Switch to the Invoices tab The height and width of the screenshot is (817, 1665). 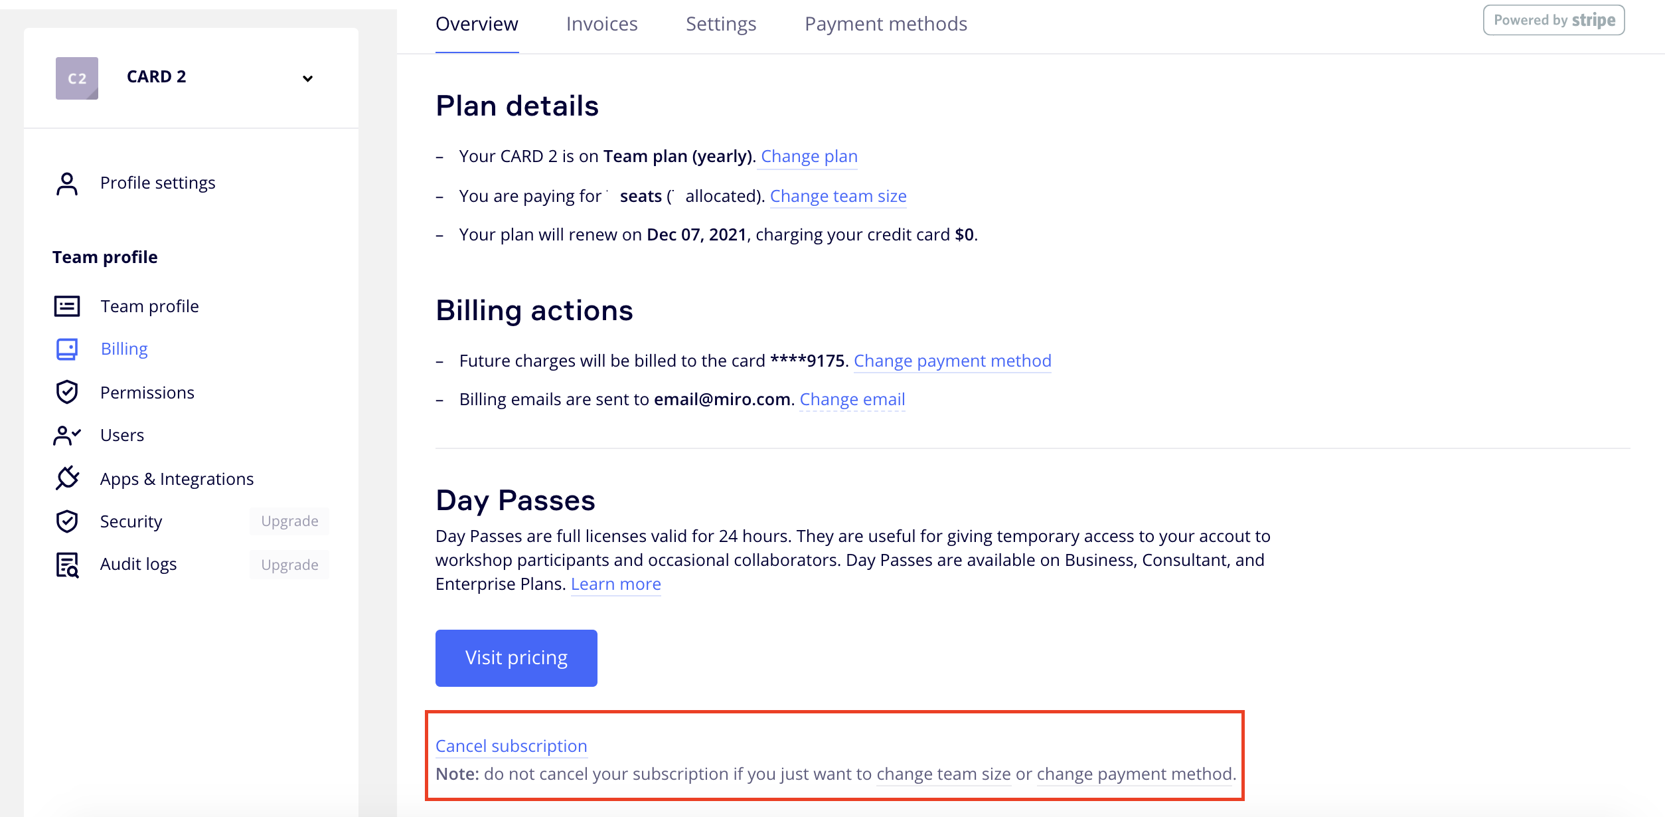pos(601,25)
